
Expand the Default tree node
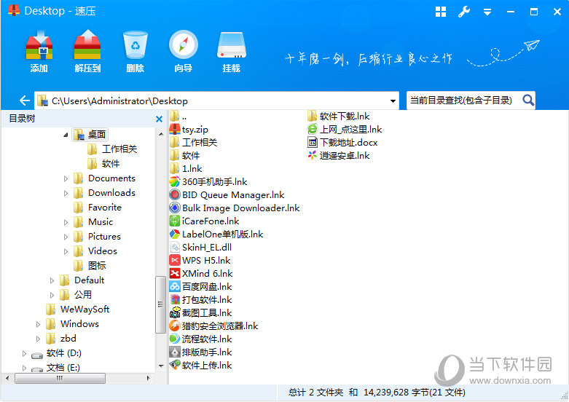click(52, 280)
